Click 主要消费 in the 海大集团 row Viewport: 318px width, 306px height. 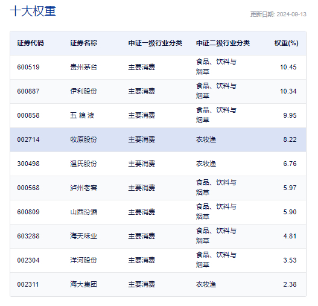[x=142, y=284]
